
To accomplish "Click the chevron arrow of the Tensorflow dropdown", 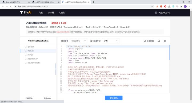I will tap(85, 41).
